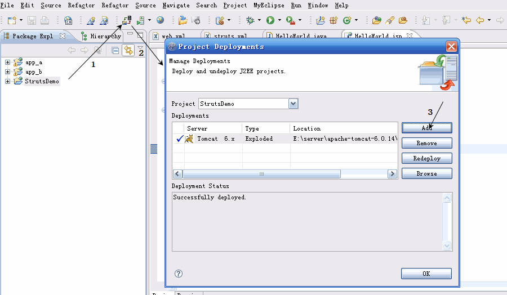Click the Browse button
Viewport: 507px width, 295px height.
[427, 173]
